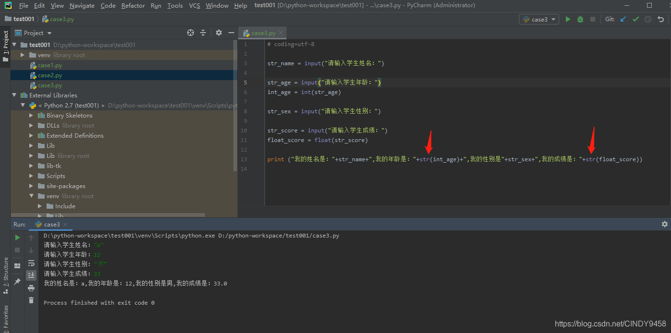This screenshot has height=333, width=671.
Task: Expand the DLLs library root node
Action: click(31, 125)
